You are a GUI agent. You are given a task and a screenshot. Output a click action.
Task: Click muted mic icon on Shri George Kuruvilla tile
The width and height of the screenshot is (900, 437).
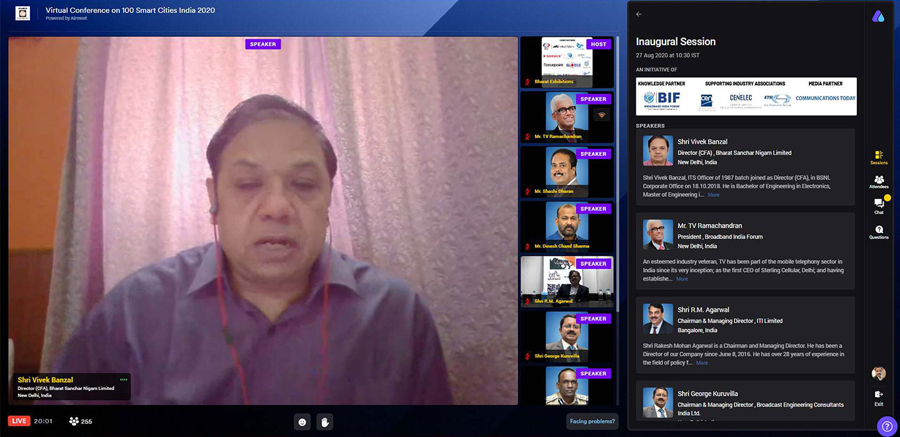click(x=527, y=356)
